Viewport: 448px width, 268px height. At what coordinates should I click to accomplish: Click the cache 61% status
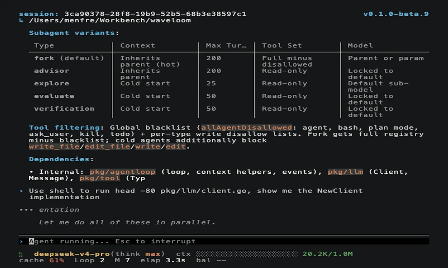[41, 260]
